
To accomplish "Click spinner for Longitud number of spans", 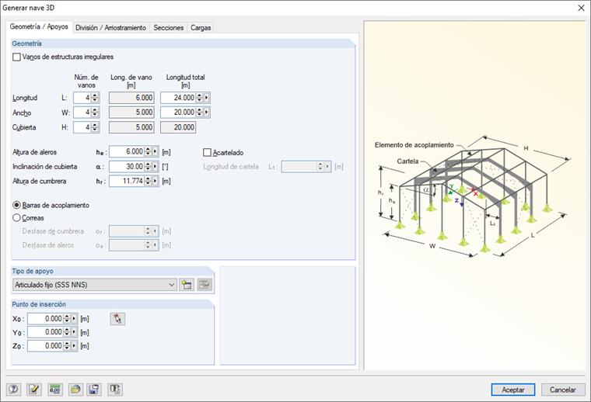I will click(x=95, y=98).
